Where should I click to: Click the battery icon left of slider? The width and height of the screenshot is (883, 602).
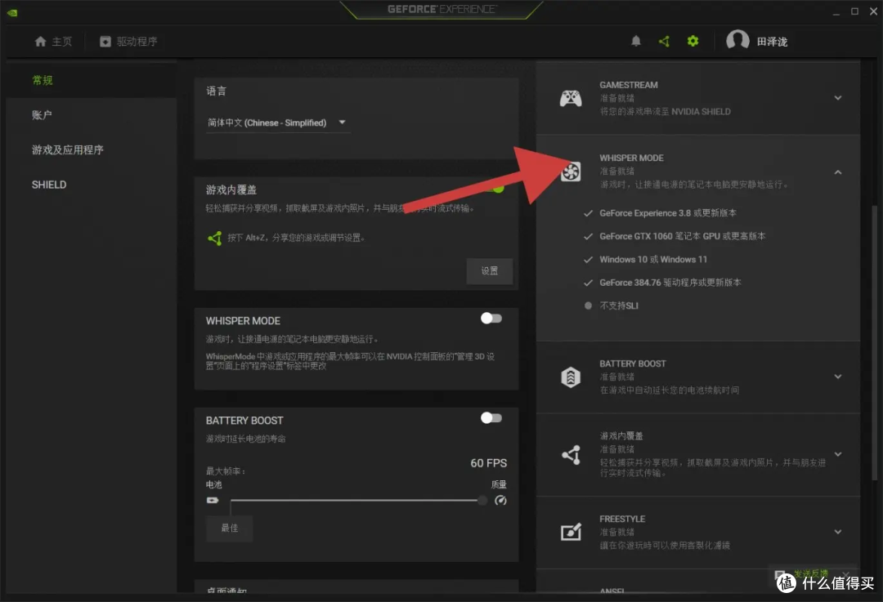point(213,500)
